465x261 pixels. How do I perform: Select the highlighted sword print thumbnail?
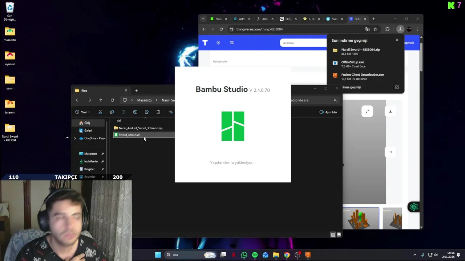[x=361, y=218]
